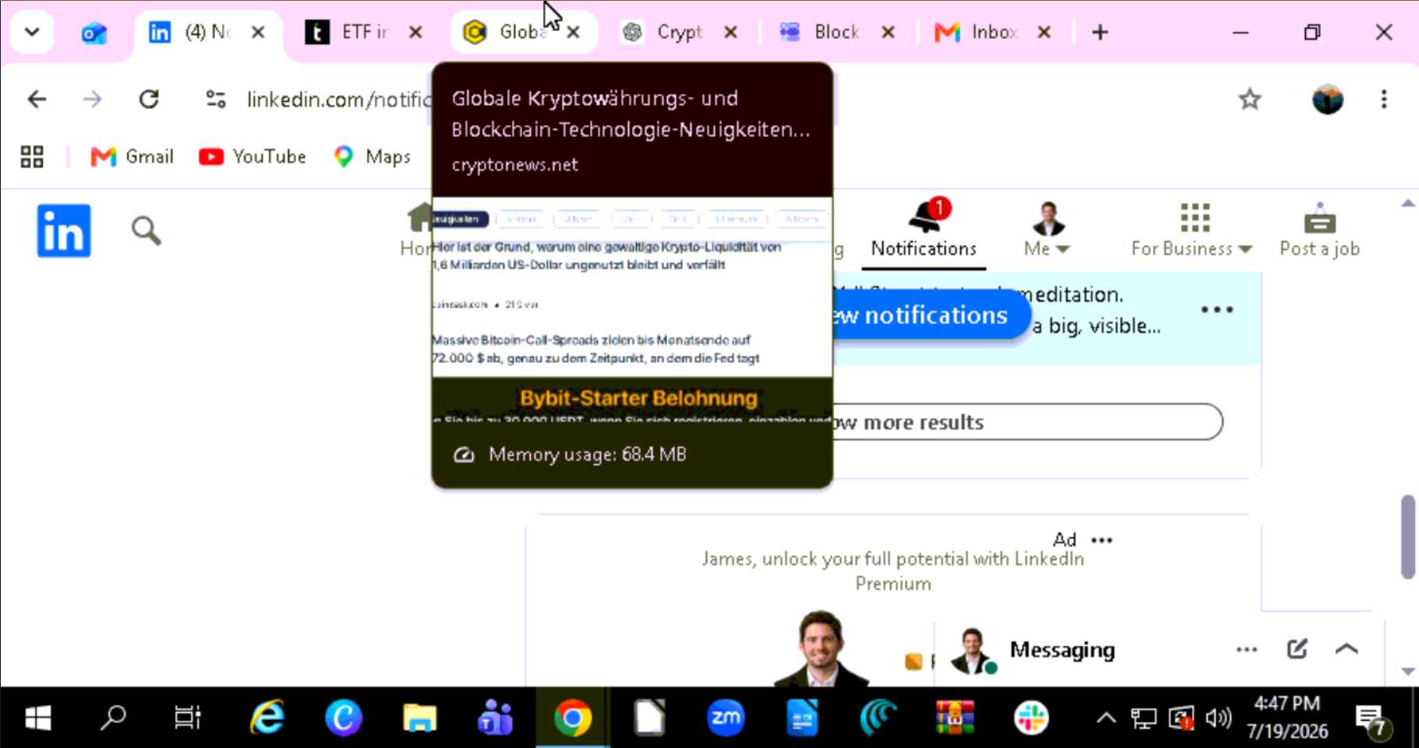Image resolution: width=1419 pixels, height=748 pixels.
Task: Open the volume control
Action: (x=1217, y=718)
